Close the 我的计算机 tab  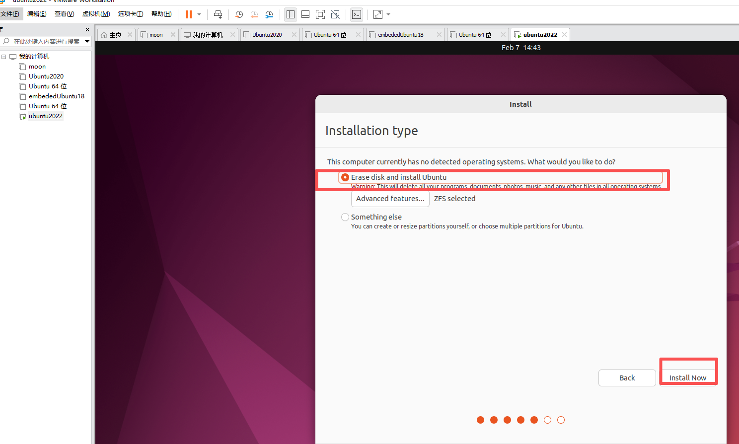[232, 35]
